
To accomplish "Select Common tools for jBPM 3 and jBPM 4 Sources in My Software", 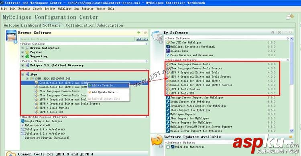I will click(x=201, y=85).
